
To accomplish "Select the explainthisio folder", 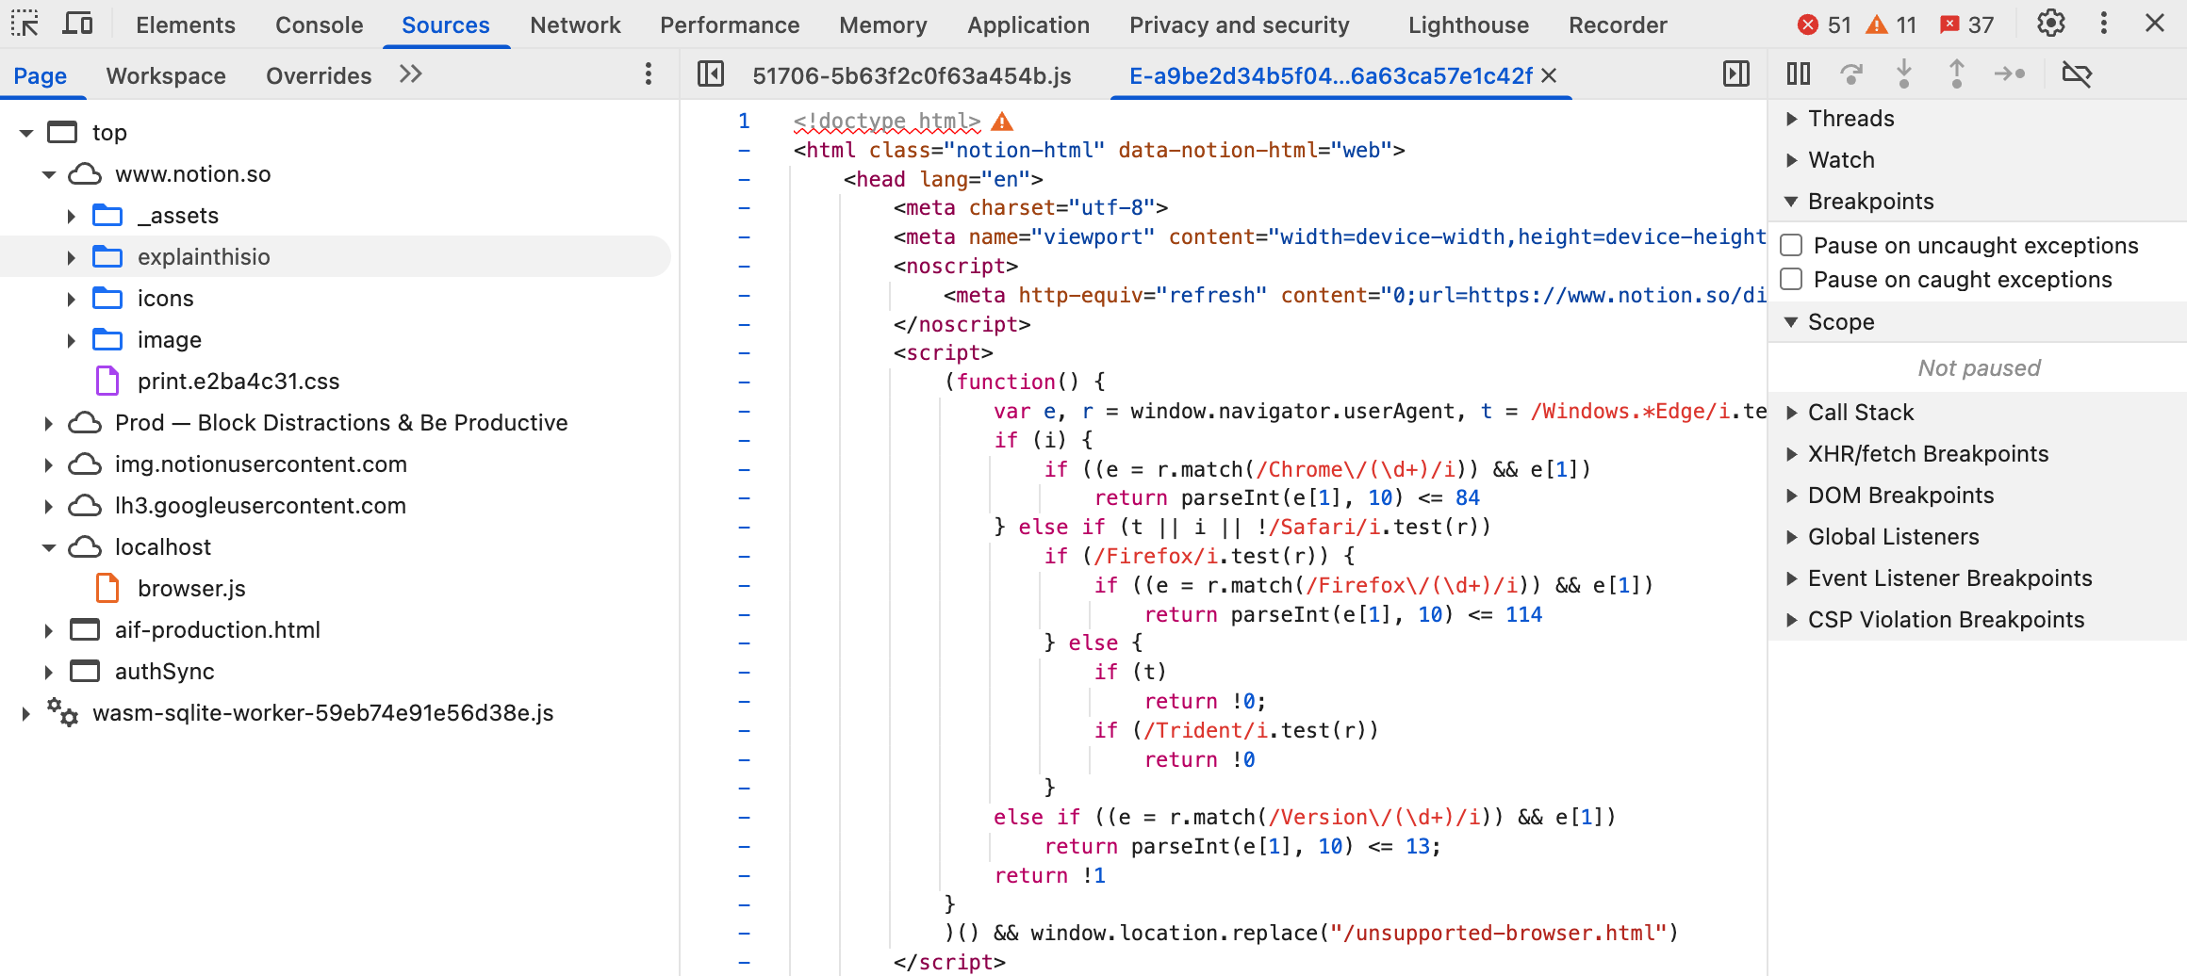I will (204, 257).
